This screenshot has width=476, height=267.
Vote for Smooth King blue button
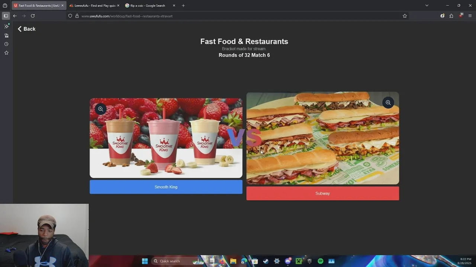166,187
